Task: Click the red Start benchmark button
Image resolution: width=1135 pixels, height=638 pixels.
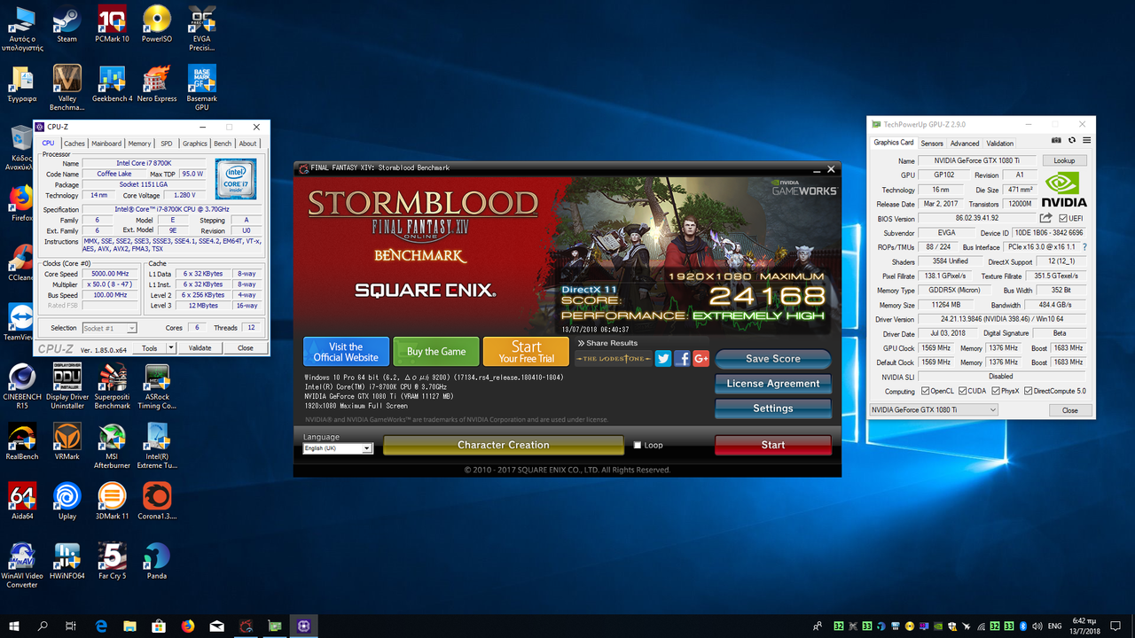Action: (773, 445)
